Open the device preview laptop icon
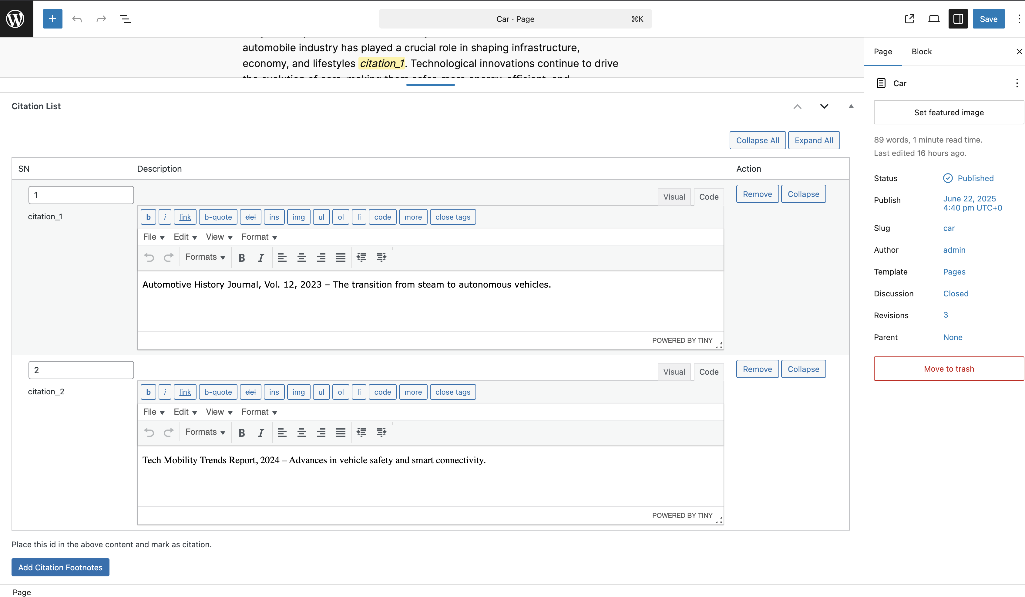This screenshot has width=1025, height=597. click(934, 19)
